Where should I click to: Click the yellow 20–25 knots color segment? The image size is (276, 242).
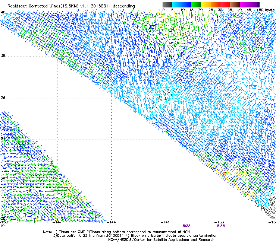tap(206, 4)
